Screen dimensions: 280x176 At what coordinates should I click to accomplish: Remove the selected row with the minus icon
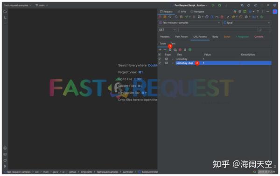tap(165, 50)
